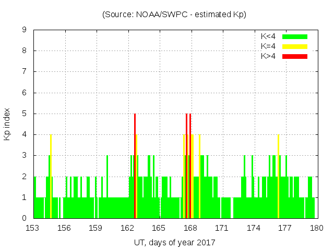Screen dimensions: 334x250
Task: Click the red K>4 legend swatch
Action: click(x=295, y=56)
